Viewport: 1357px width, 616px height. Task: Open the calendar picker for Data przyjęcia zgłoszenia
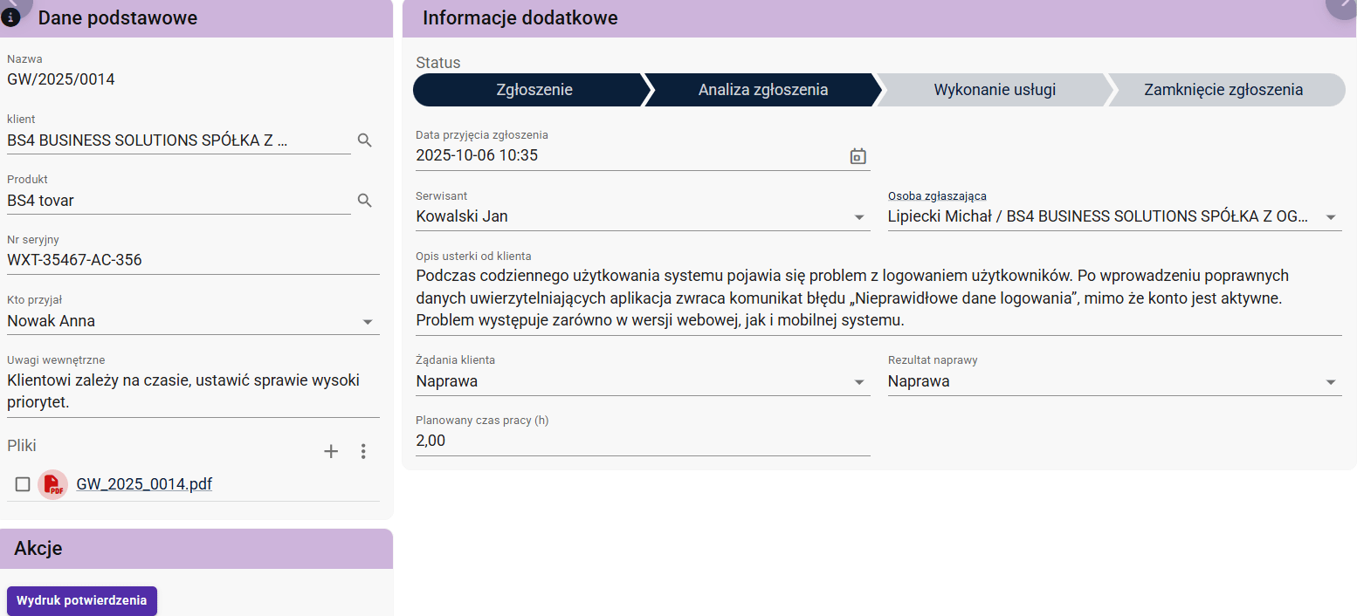tap(858, 156)
